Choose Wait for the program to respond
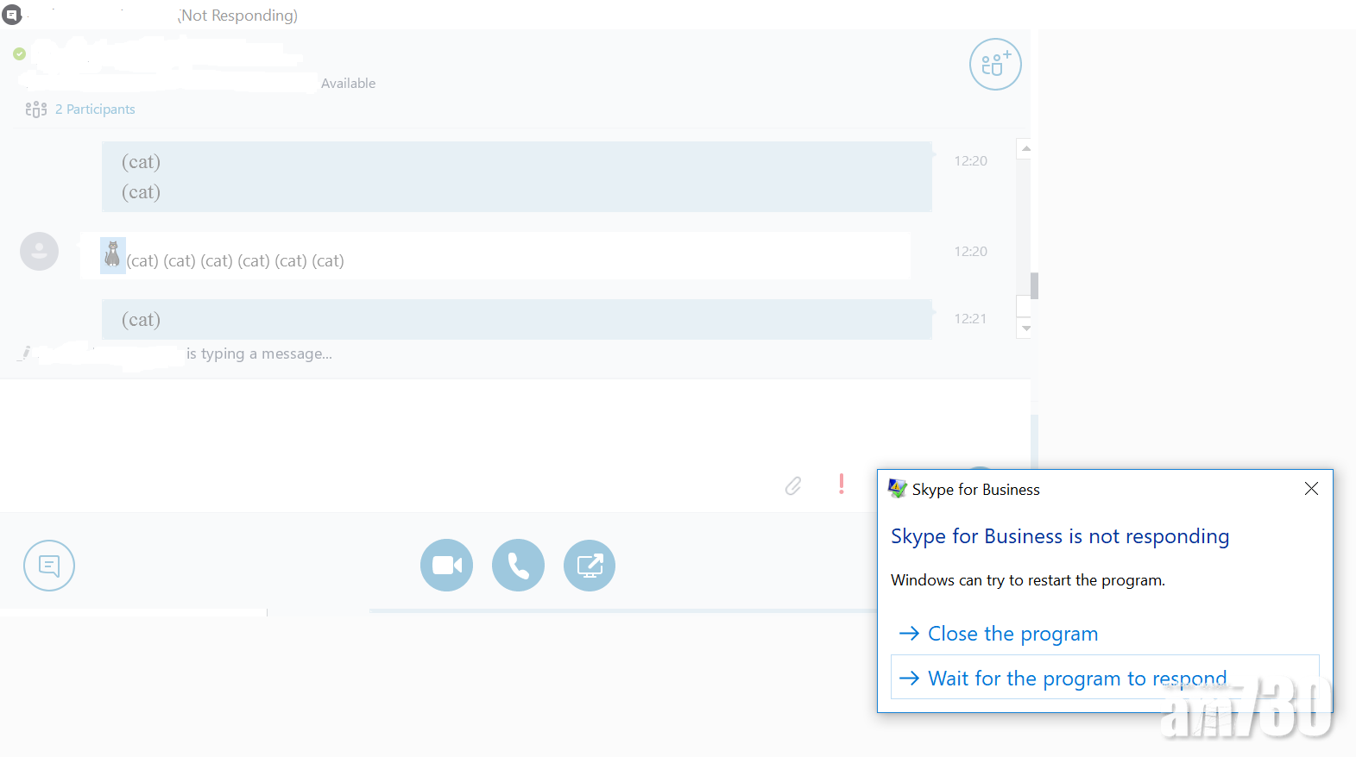This screenshot has width=1356, height=757. [x=1076, y=679]
